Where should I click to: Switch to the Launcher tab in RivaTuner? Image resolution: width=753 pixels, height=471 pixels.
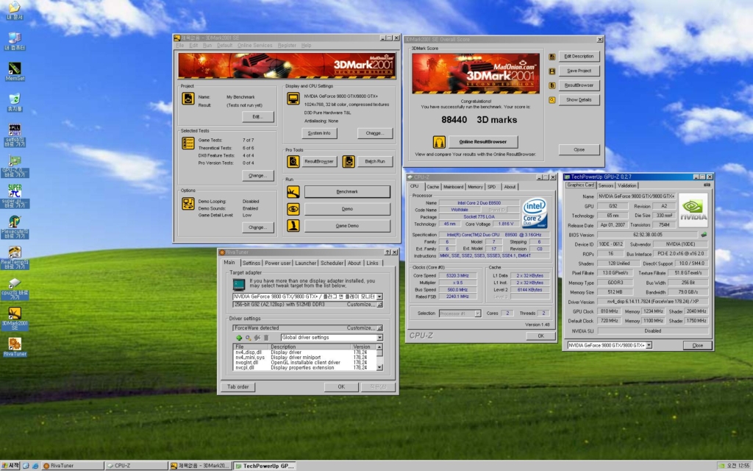pyautogui.click(x=305, y=263)
